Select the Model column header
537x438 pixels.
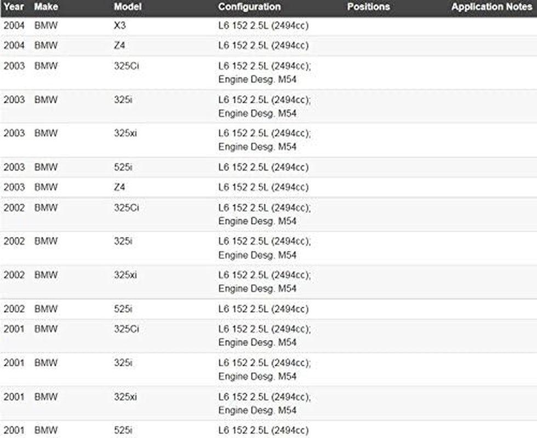127,7
